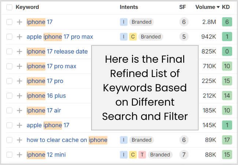
Task: Add apple iphone 17 pro max via plus icon
Action: click(x=19, y=37)
